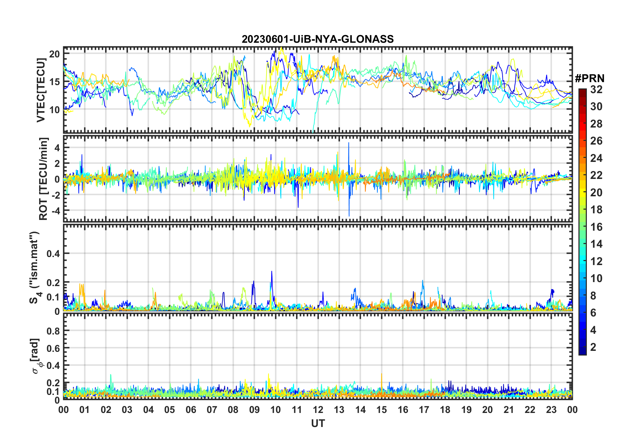Click the tallest blue S4 peak near 10 UT
This screenshot has width=636, height=444.
(x=272, y=272)
